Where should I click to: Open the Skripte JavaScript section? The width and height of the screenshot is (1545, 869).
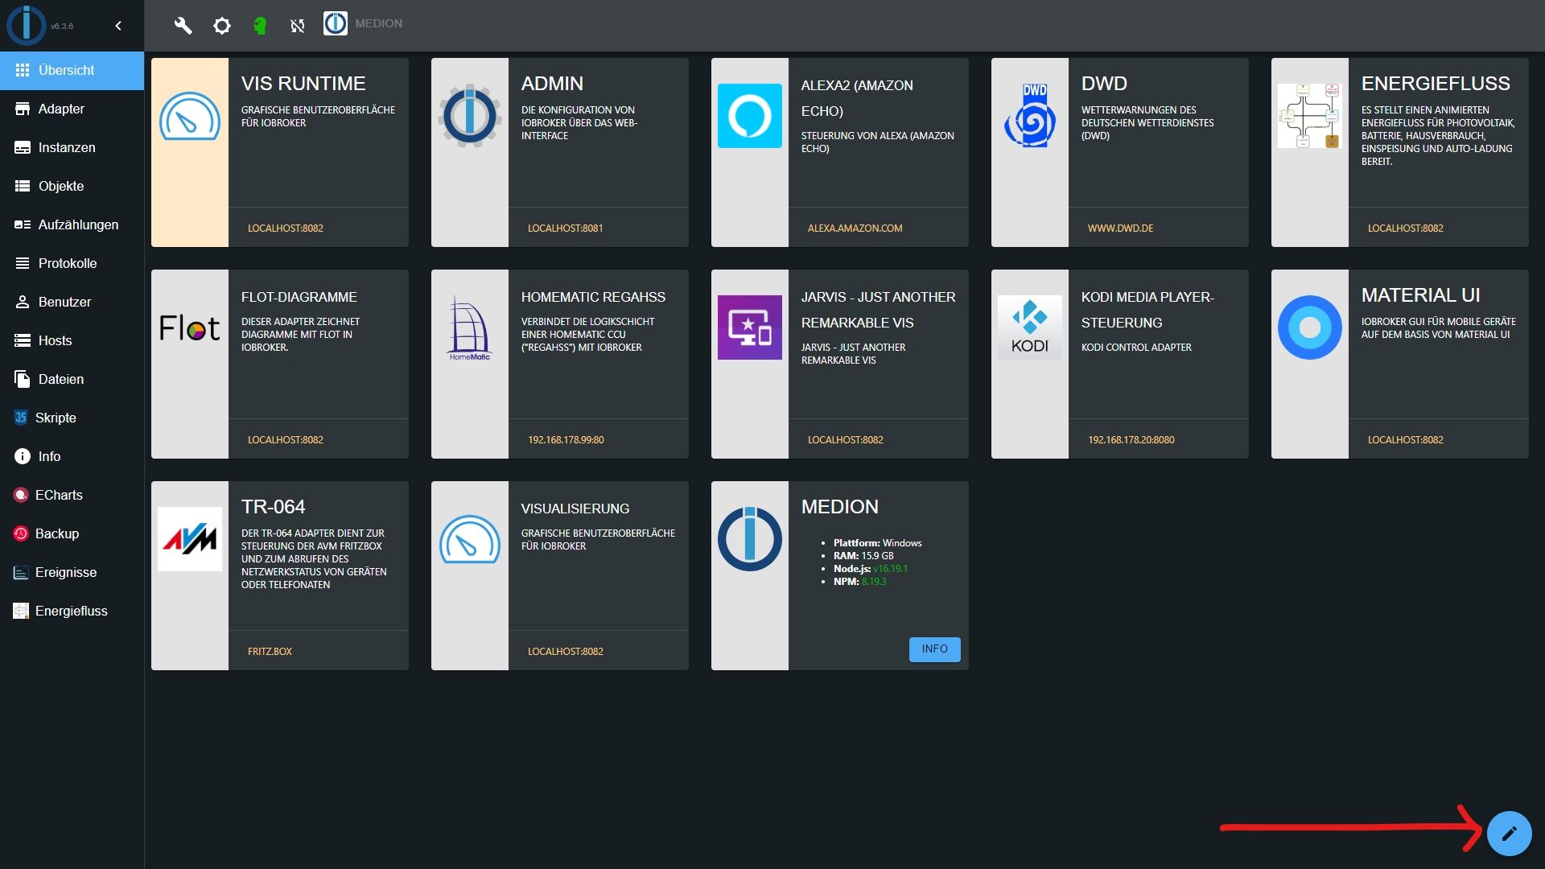pyautogui.click(x=56, y=418)
